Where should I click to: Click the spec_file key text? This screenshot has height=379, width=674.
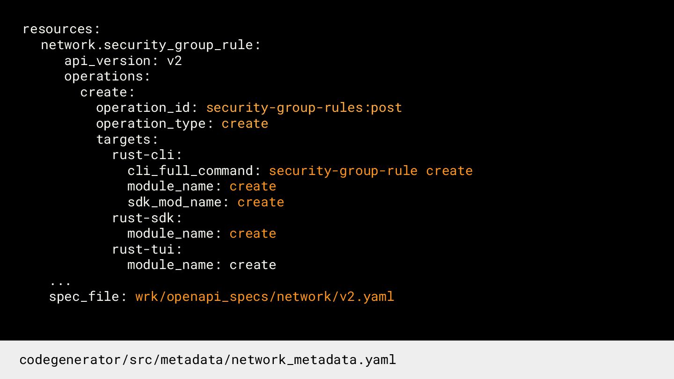[x=84, y=297]
